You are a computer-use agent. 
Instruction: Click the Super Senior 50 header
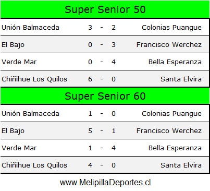pyautogui.click(x=105, y=9)
